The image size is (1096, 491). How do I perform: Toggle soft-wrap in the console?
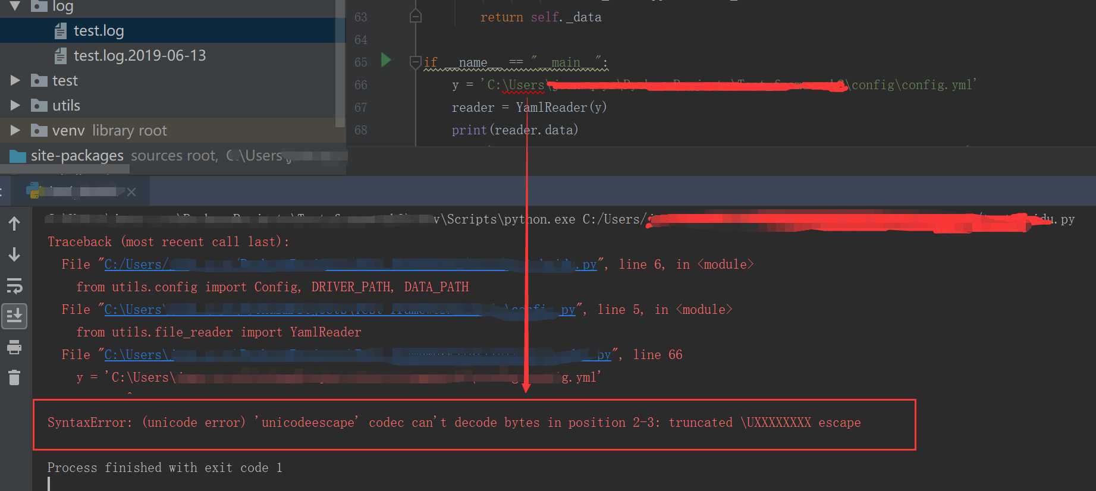click(x=14, y=286)
